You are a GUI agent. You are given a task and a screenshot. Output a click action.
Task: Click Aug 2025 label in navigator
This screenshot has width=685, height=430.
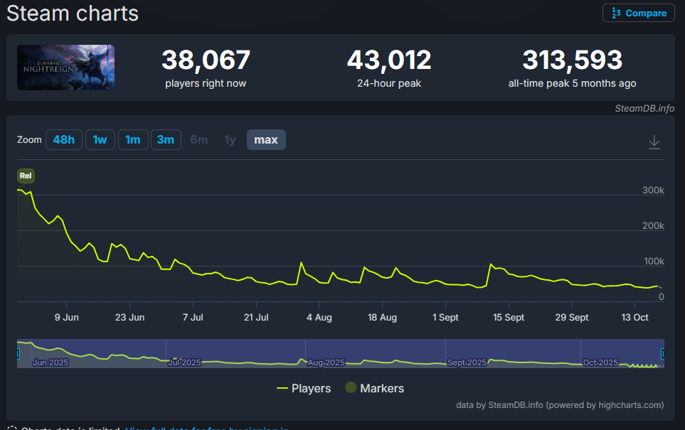326,362
